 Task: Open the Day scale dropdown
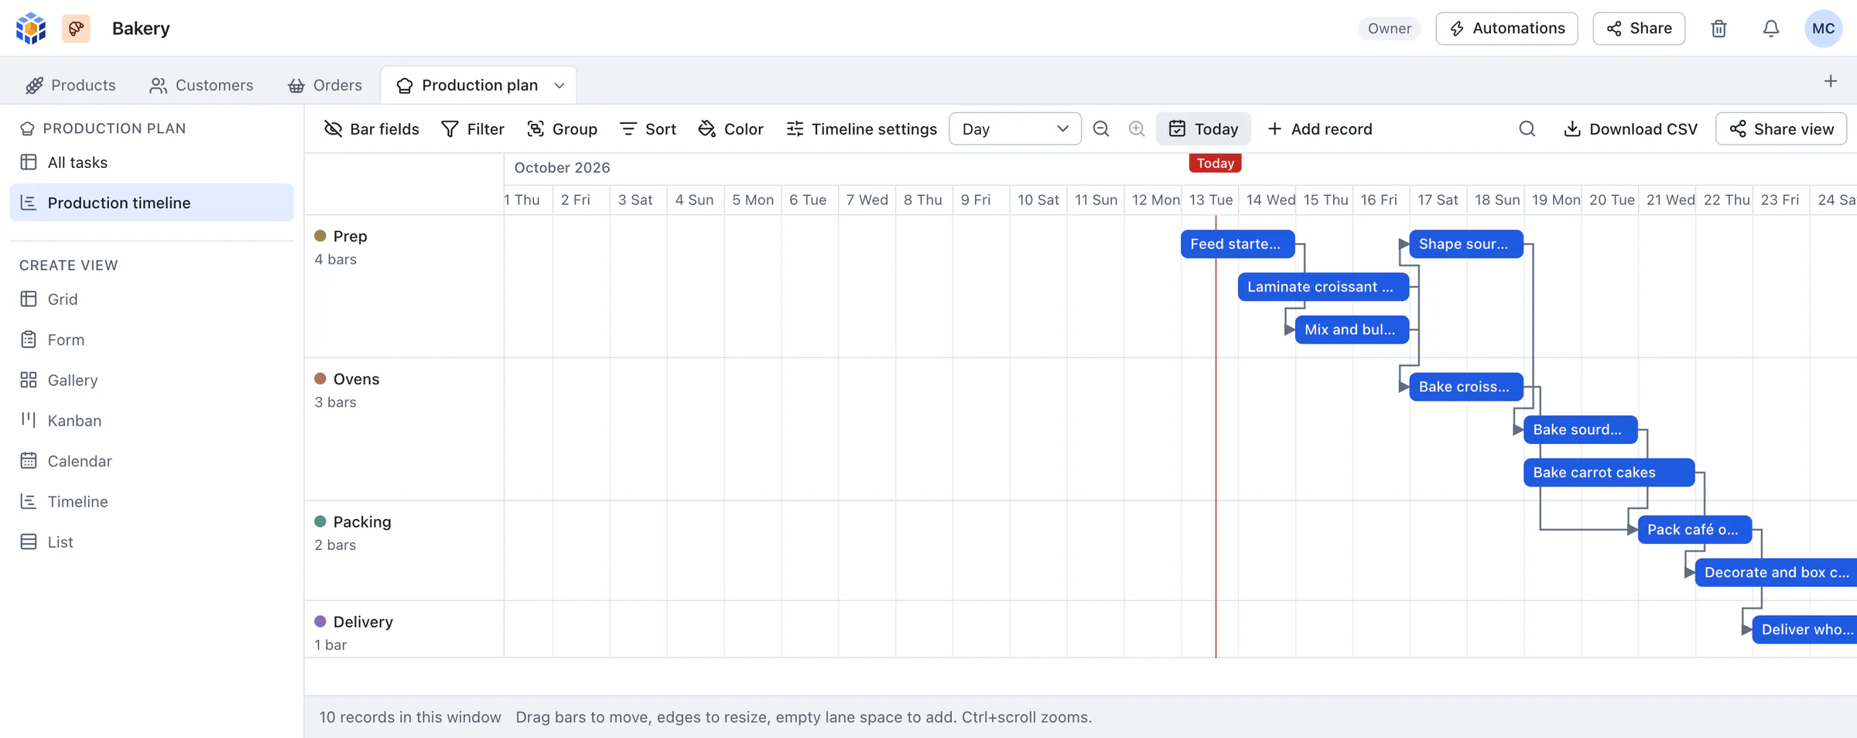click(1015, 129)
